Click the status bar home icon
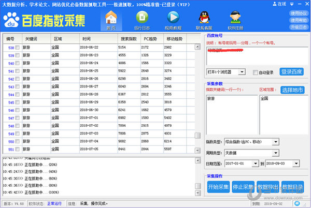 (x=297, y=203)
